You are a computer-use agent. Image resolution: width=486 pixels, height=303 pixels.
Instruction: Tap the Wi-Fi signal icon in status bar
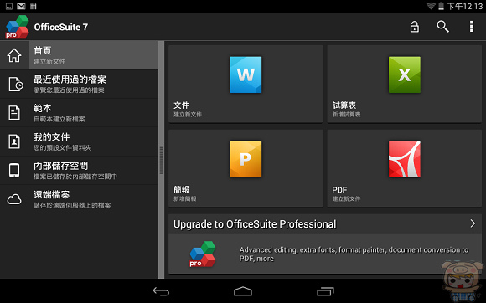431,6
